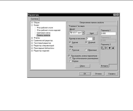The image size is (133, 111).
Task: Expand the Графический редактор node
Action: (32, 40)
